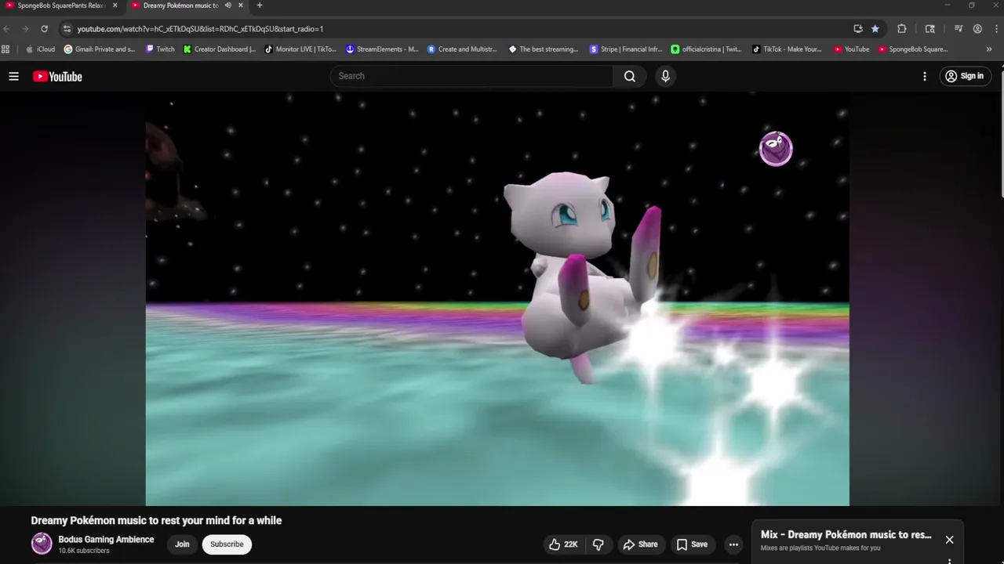This screenshot has height=564, width=1004.
Task: Dislike the video with thumbs down
Action: [598, 544]
